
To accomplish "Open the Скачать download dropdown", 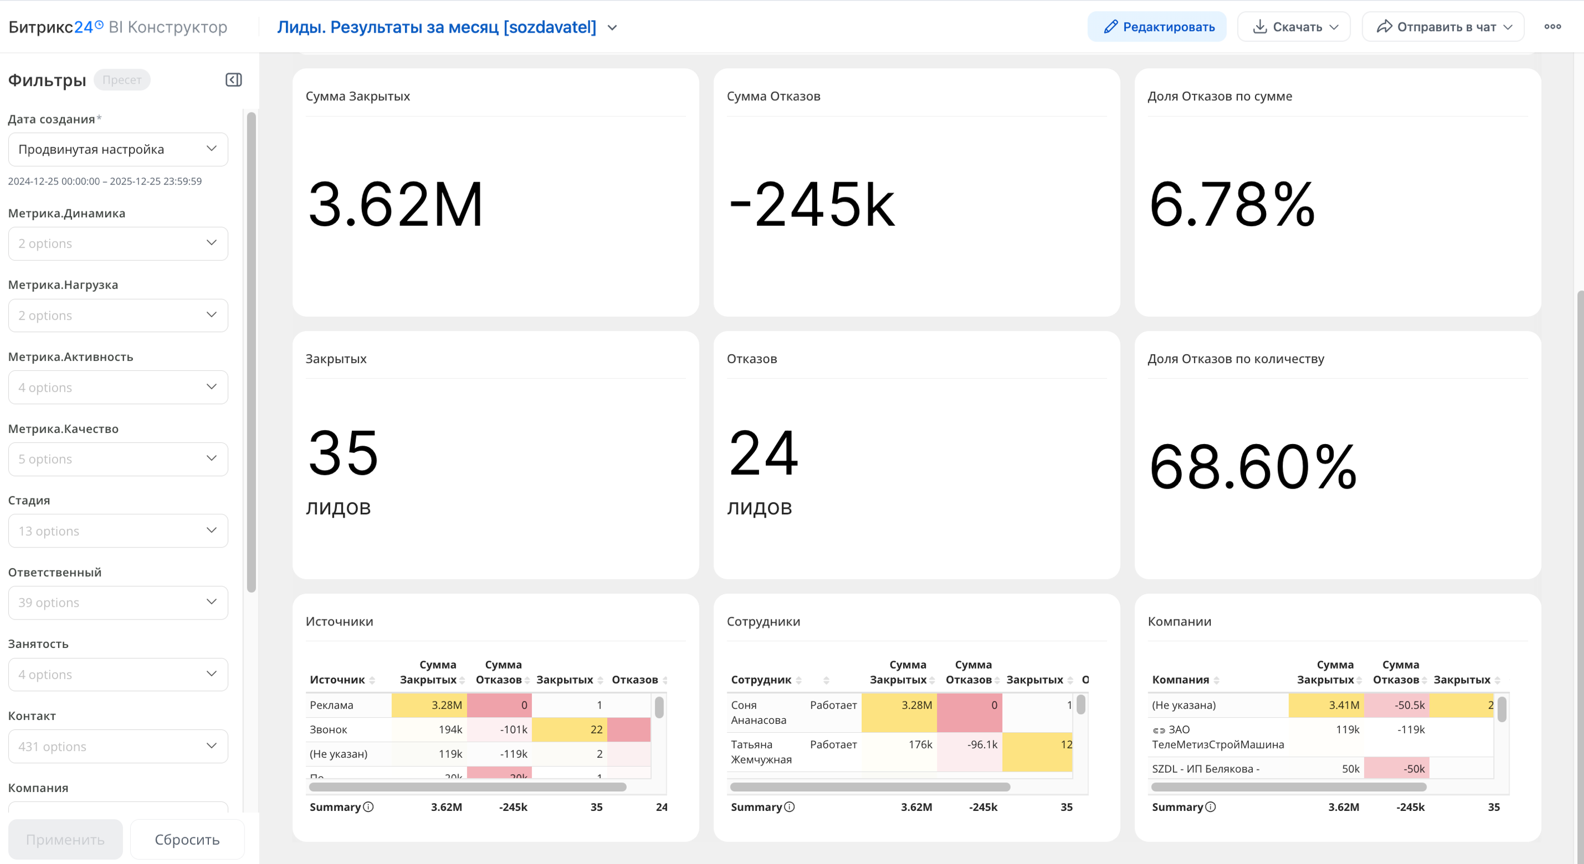I will pyautogui.click(x=1294, y=26).
